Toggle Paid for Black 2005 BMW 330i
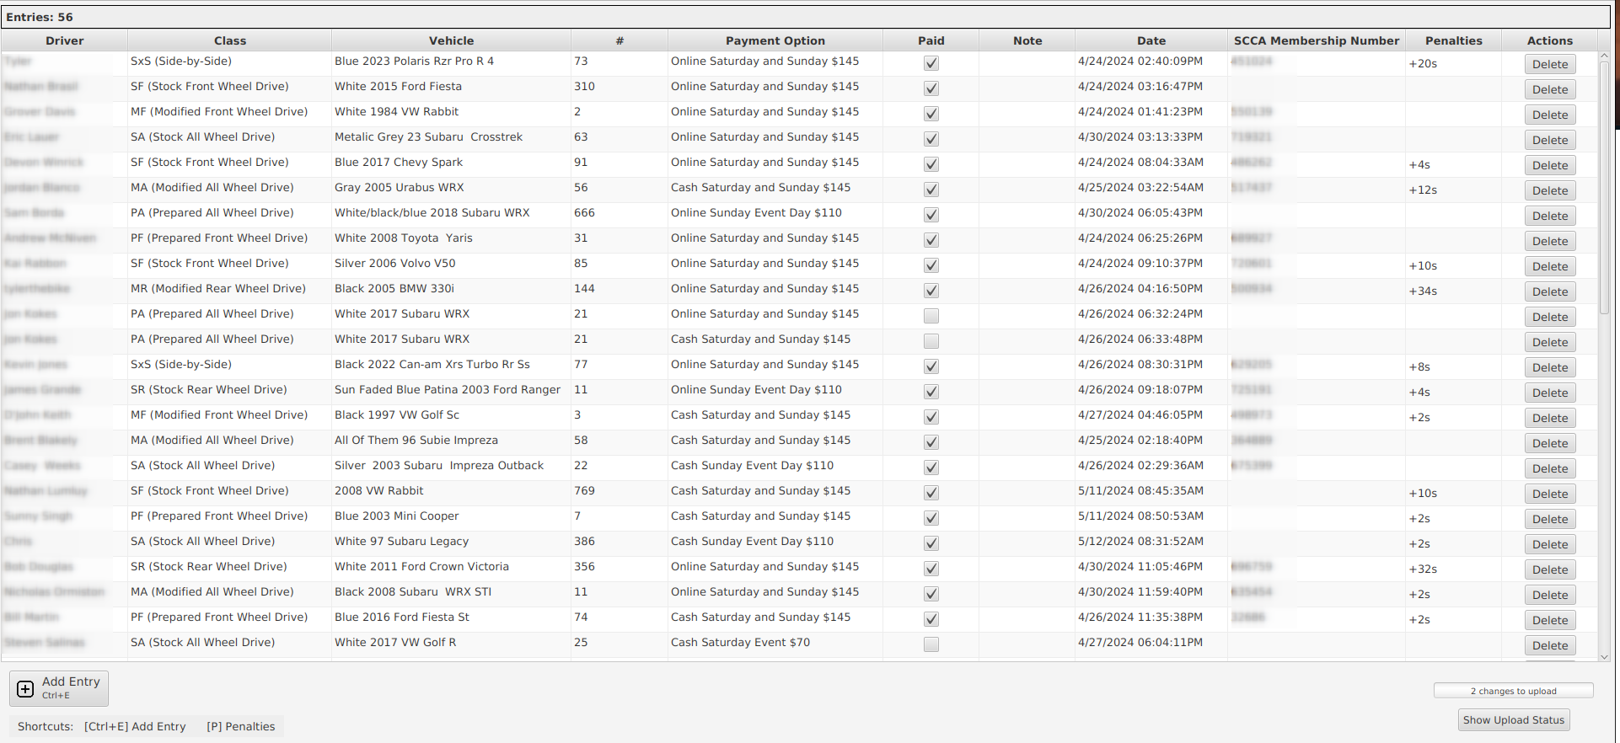This screenshot has width=1620, height=743. [x=931, y=291]
